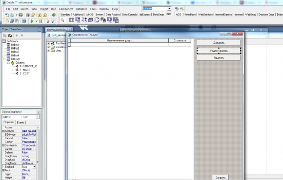Click the Help book toolbar icon
The height and width of the screenshot is (180, 283).
point(54,15)
